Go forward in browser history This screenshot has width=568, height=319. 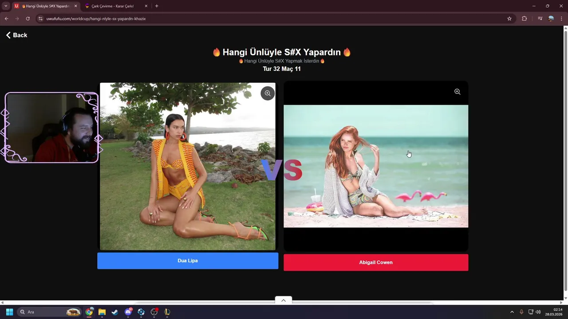pos(17,19)
